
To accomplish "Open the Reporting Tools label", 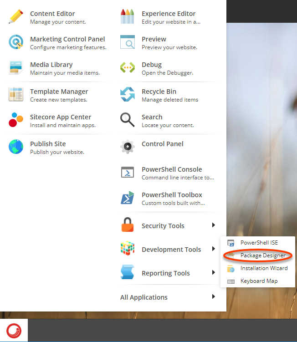I will (166, 273).
